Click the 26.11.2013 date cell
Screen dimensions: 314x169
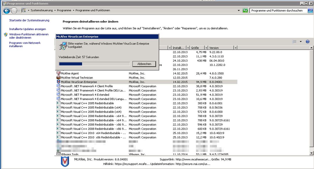(x=180, y=69)
